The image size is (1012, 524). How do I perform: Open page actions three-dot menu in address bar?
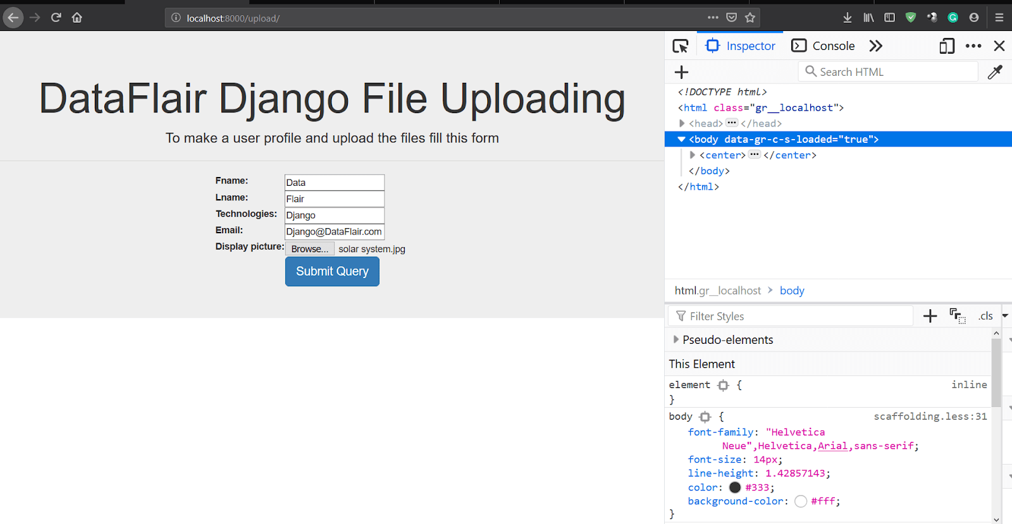(x=713, y=18)
